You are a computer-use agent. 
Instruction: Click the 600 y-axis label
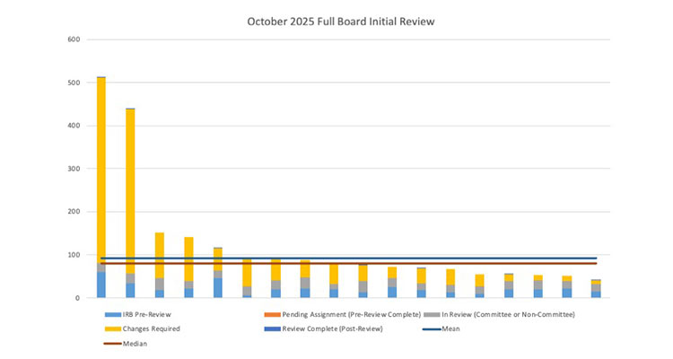[74, 39]
